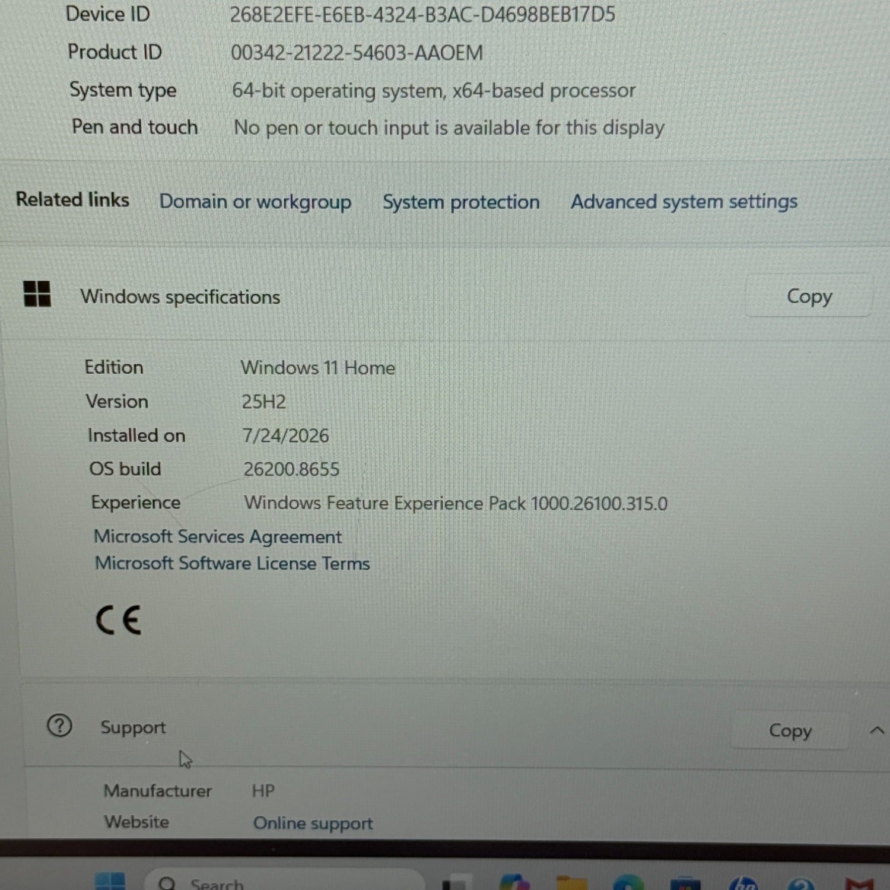This screenshot has height=890, width=890.
Task: Open the Domain or workgroup link
Action: point(255,202)
